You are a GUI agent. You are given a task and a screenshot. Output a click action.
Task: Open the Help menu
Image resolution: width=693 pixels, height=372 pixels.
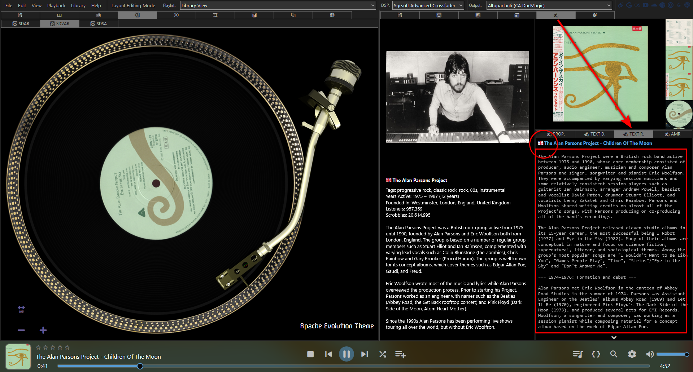pos(96,5)
